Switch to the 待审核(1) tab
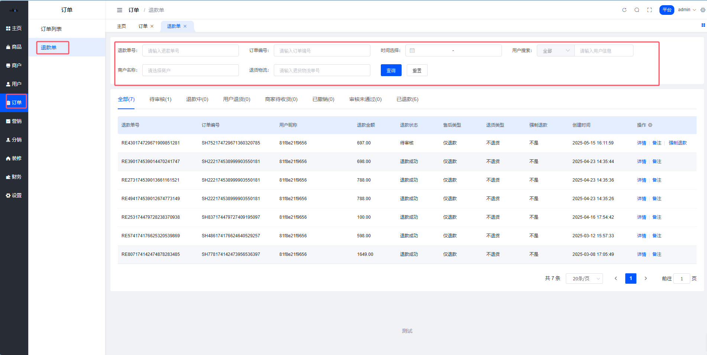Viewport: 707px width, 355px height. [x=160, y=100]
